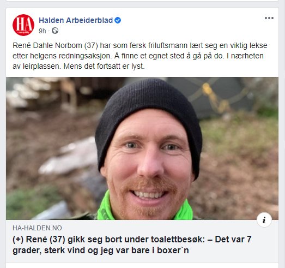The image size is (285, 268).
Task: Open headline "René (37) gikk seg bort"
Action: pos(132,245)
